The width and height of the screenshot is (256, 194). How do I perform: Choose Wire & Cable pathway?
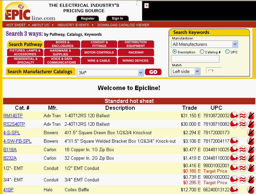click(99, 60)
